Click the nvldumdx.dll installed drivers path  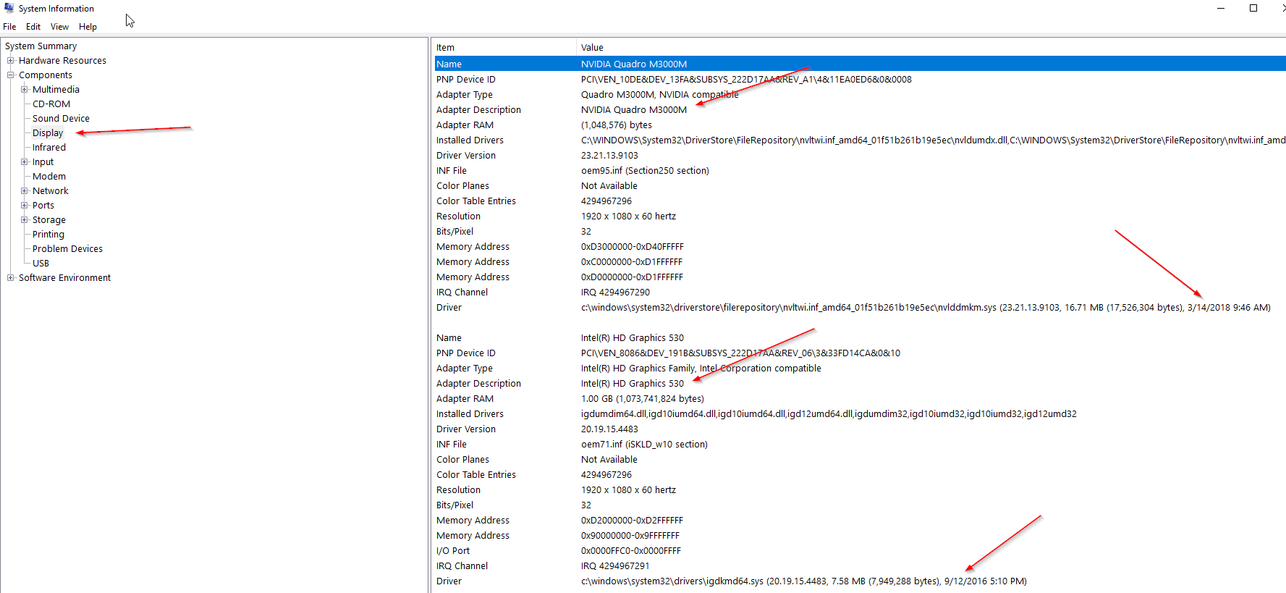tap(933, 140)
